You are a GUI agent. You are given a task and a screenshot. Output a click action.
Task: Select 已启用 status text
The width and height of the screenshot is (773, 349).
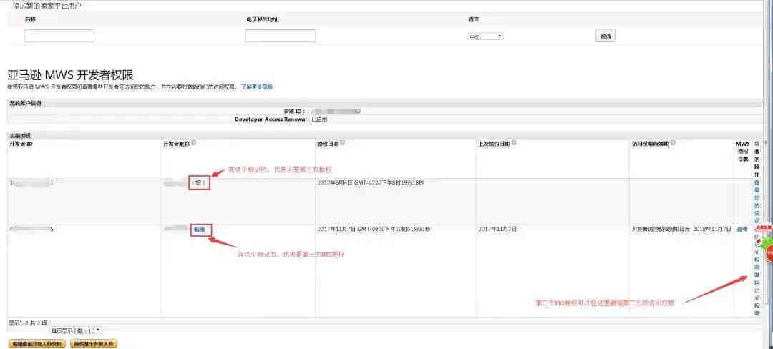pos(319,119)
